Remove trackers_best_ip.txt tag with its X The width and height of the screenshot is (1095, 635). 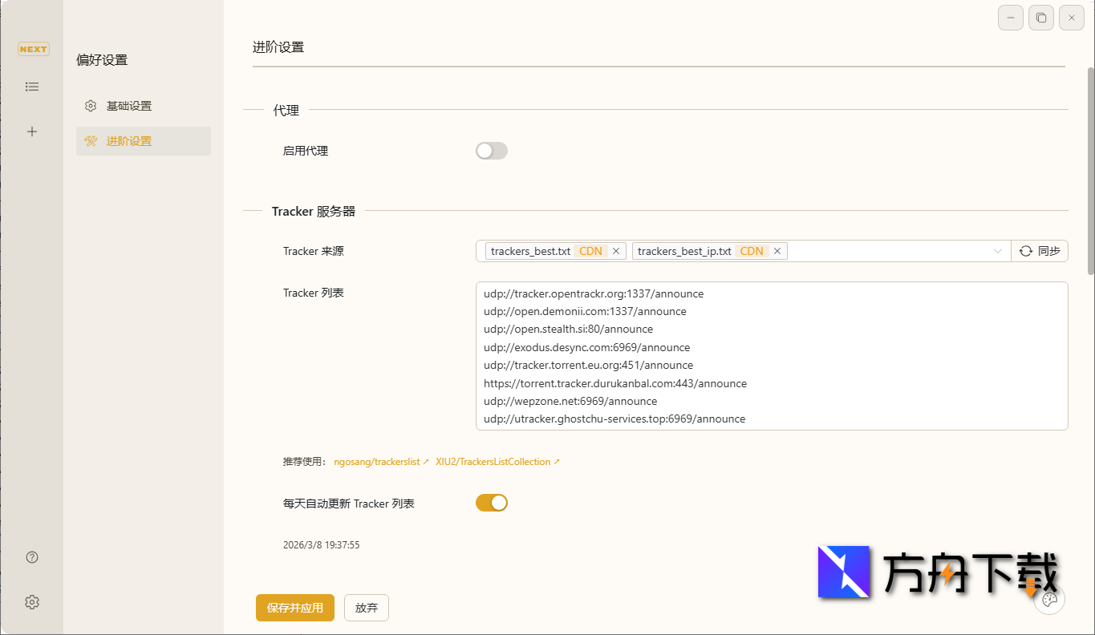777,251
